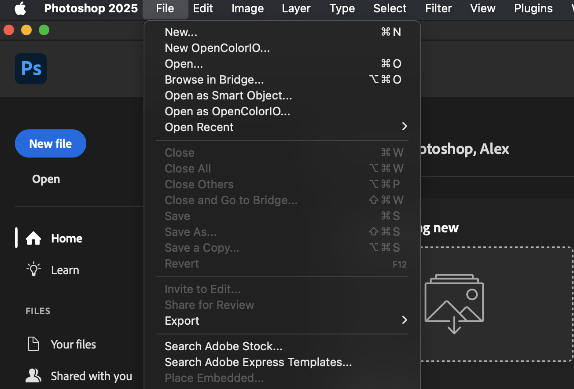Viewport: 574px width, 389px height.
Task: Open the Filter menu
Action: (x=438, y=8)
